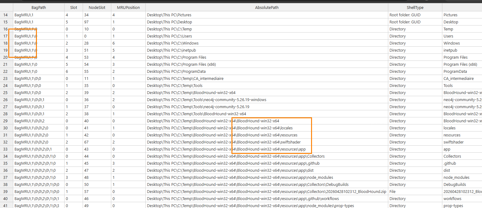Click the MRUPosition cell with value 6
The height and width of the screenshot is (208, 482).
(x=128, y=43)
